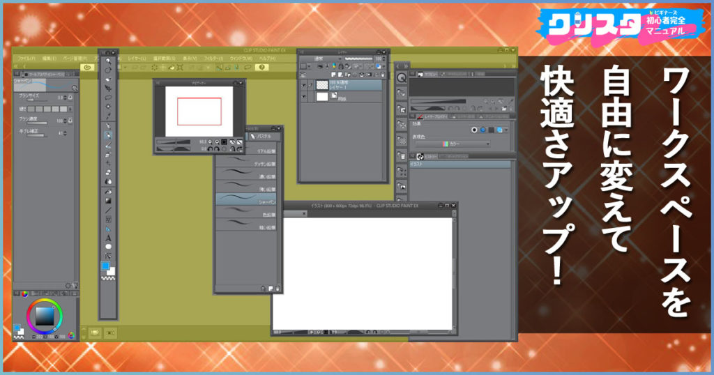The width and height of the screenshot is (714, 375).
Task: Select the イラスト entry in History panel
Action: coord(460,164)
